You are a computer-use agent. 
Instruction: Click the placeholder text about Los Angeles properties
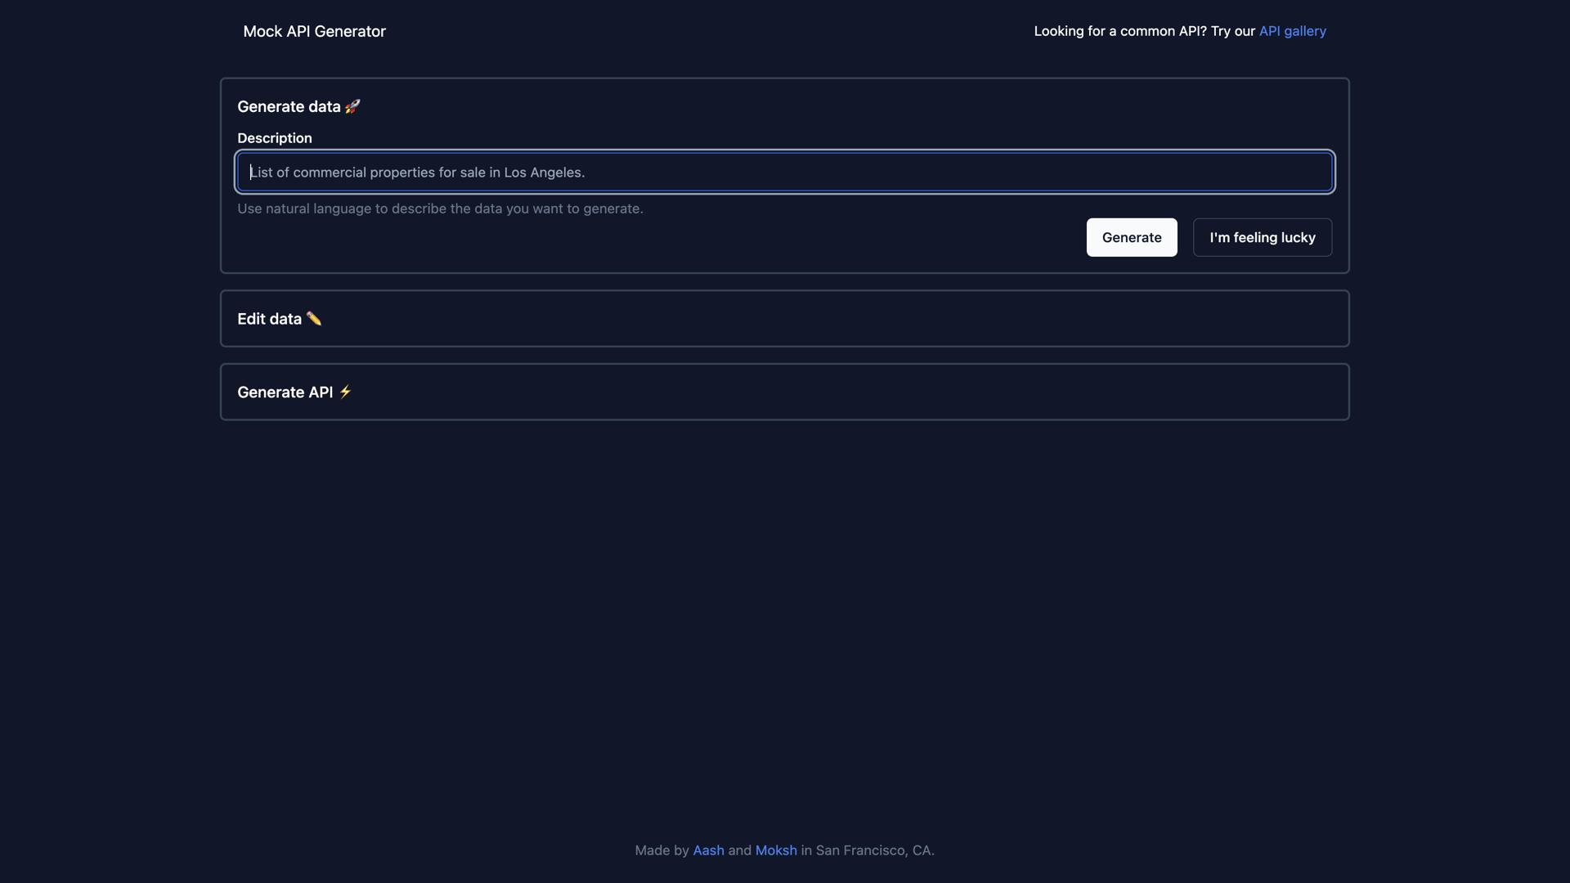(417, 172)
